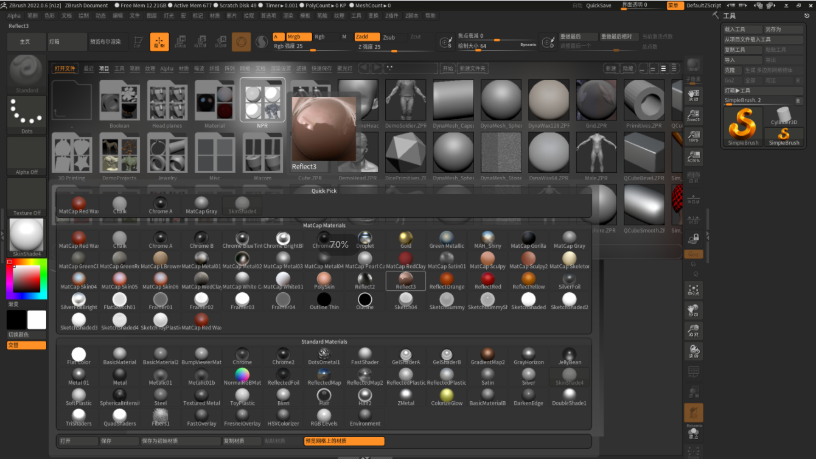Select Chalk in the Quick Pick row
The image size is (816, 459).
click(x=120, y=206)
